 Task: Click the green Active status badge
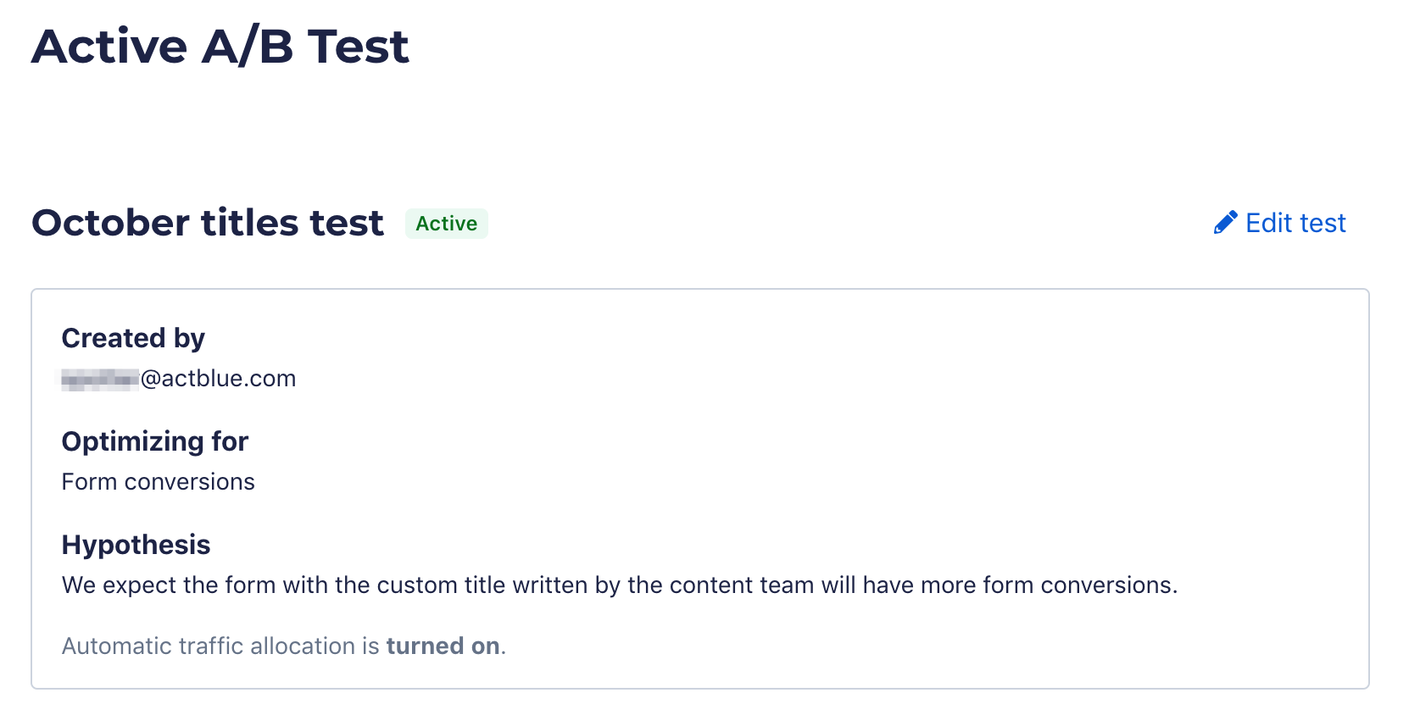(x=446, y=224)
